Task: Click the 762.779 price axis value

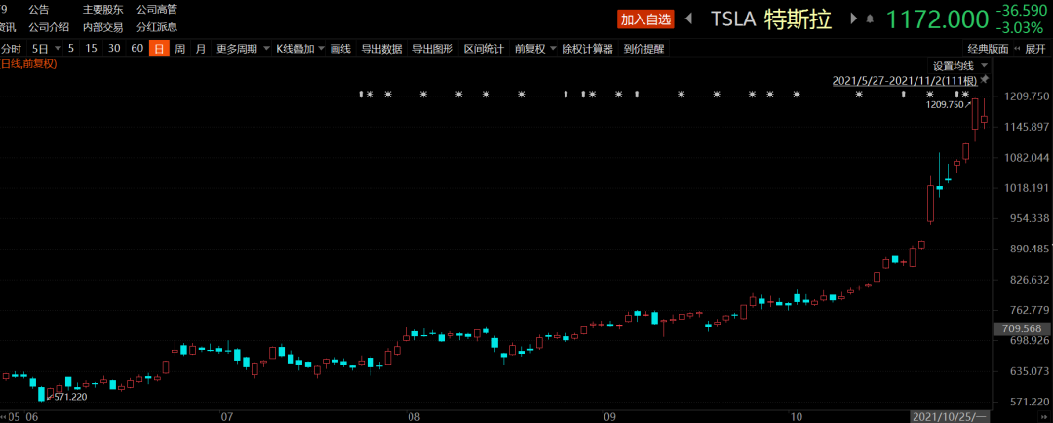Action: 1028,310
